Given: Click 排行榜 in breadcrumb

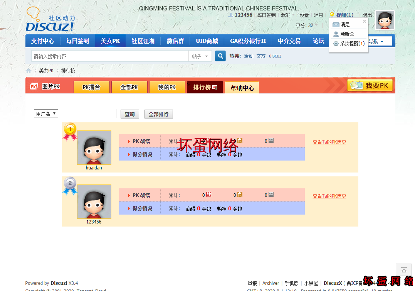Looking at the screenshot, I should [x=68, y=71].
